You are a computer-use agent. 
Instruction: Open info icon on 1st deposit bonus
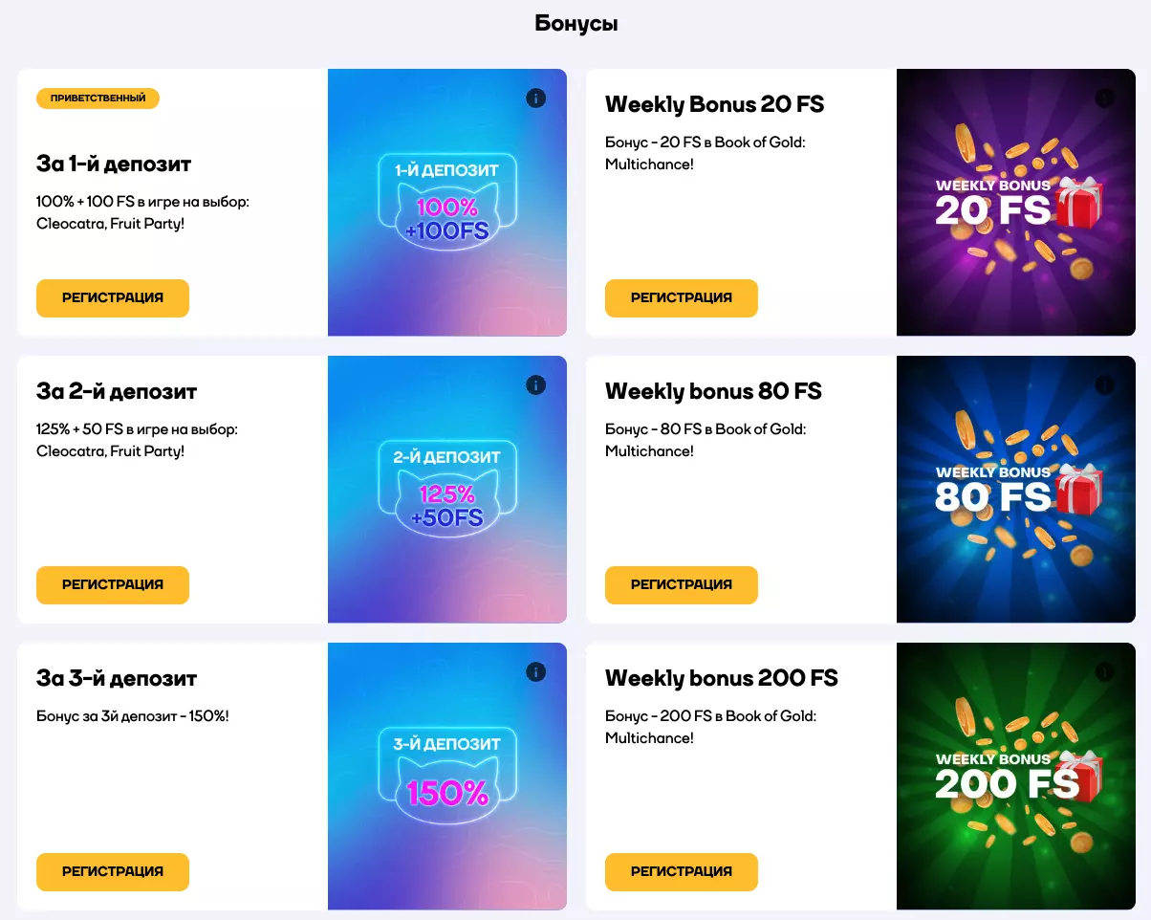[535, 98]
